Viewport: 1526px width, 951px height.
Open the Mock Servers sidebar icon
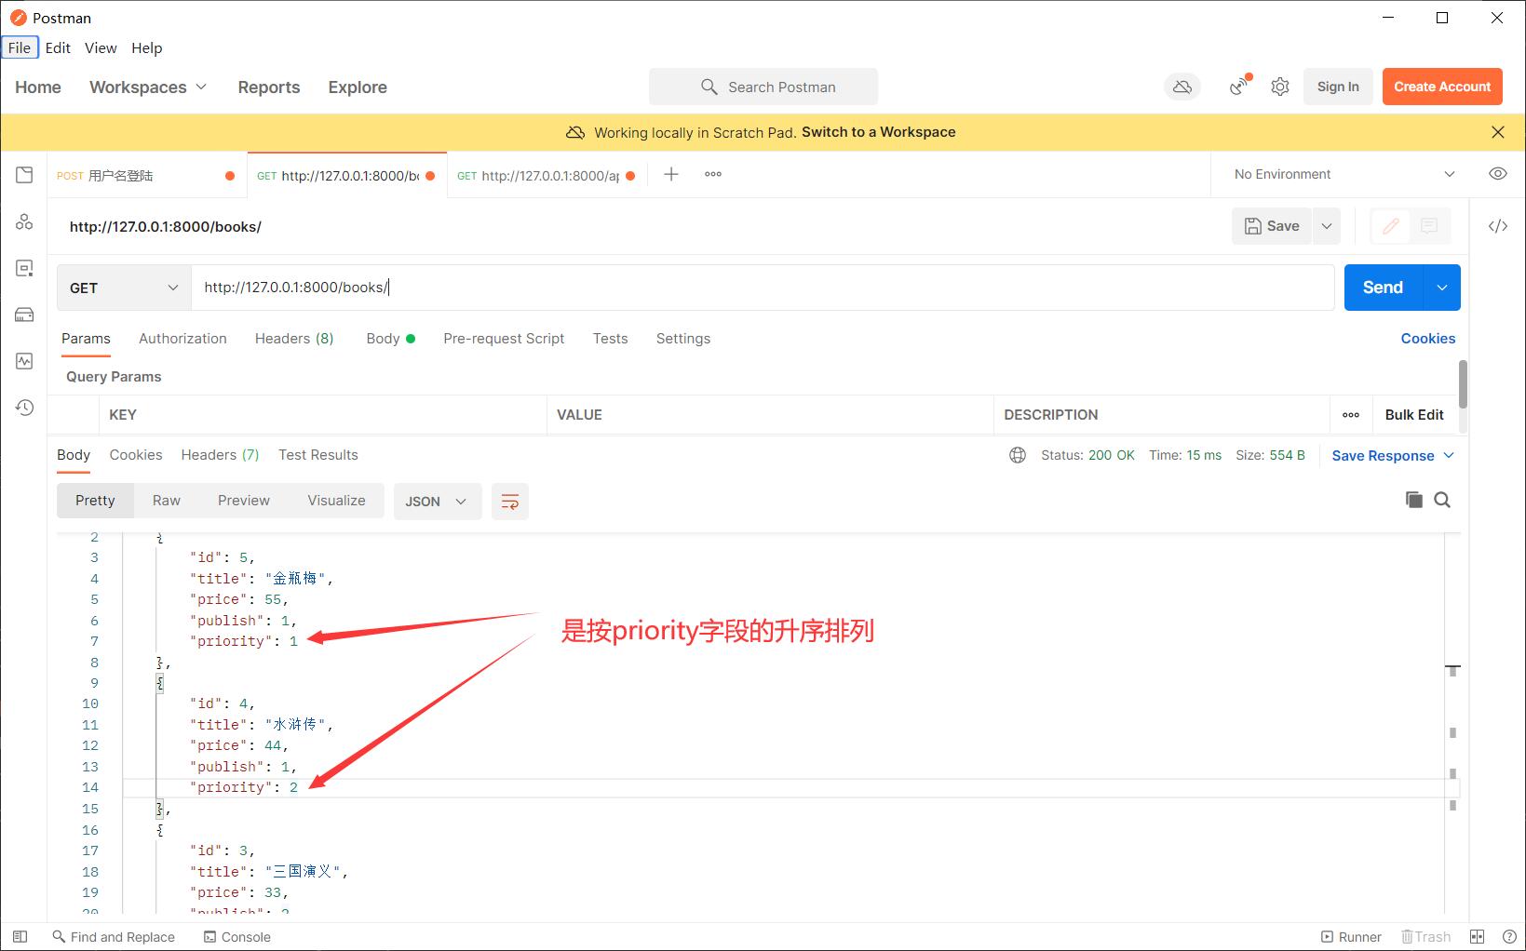point(24,315)
